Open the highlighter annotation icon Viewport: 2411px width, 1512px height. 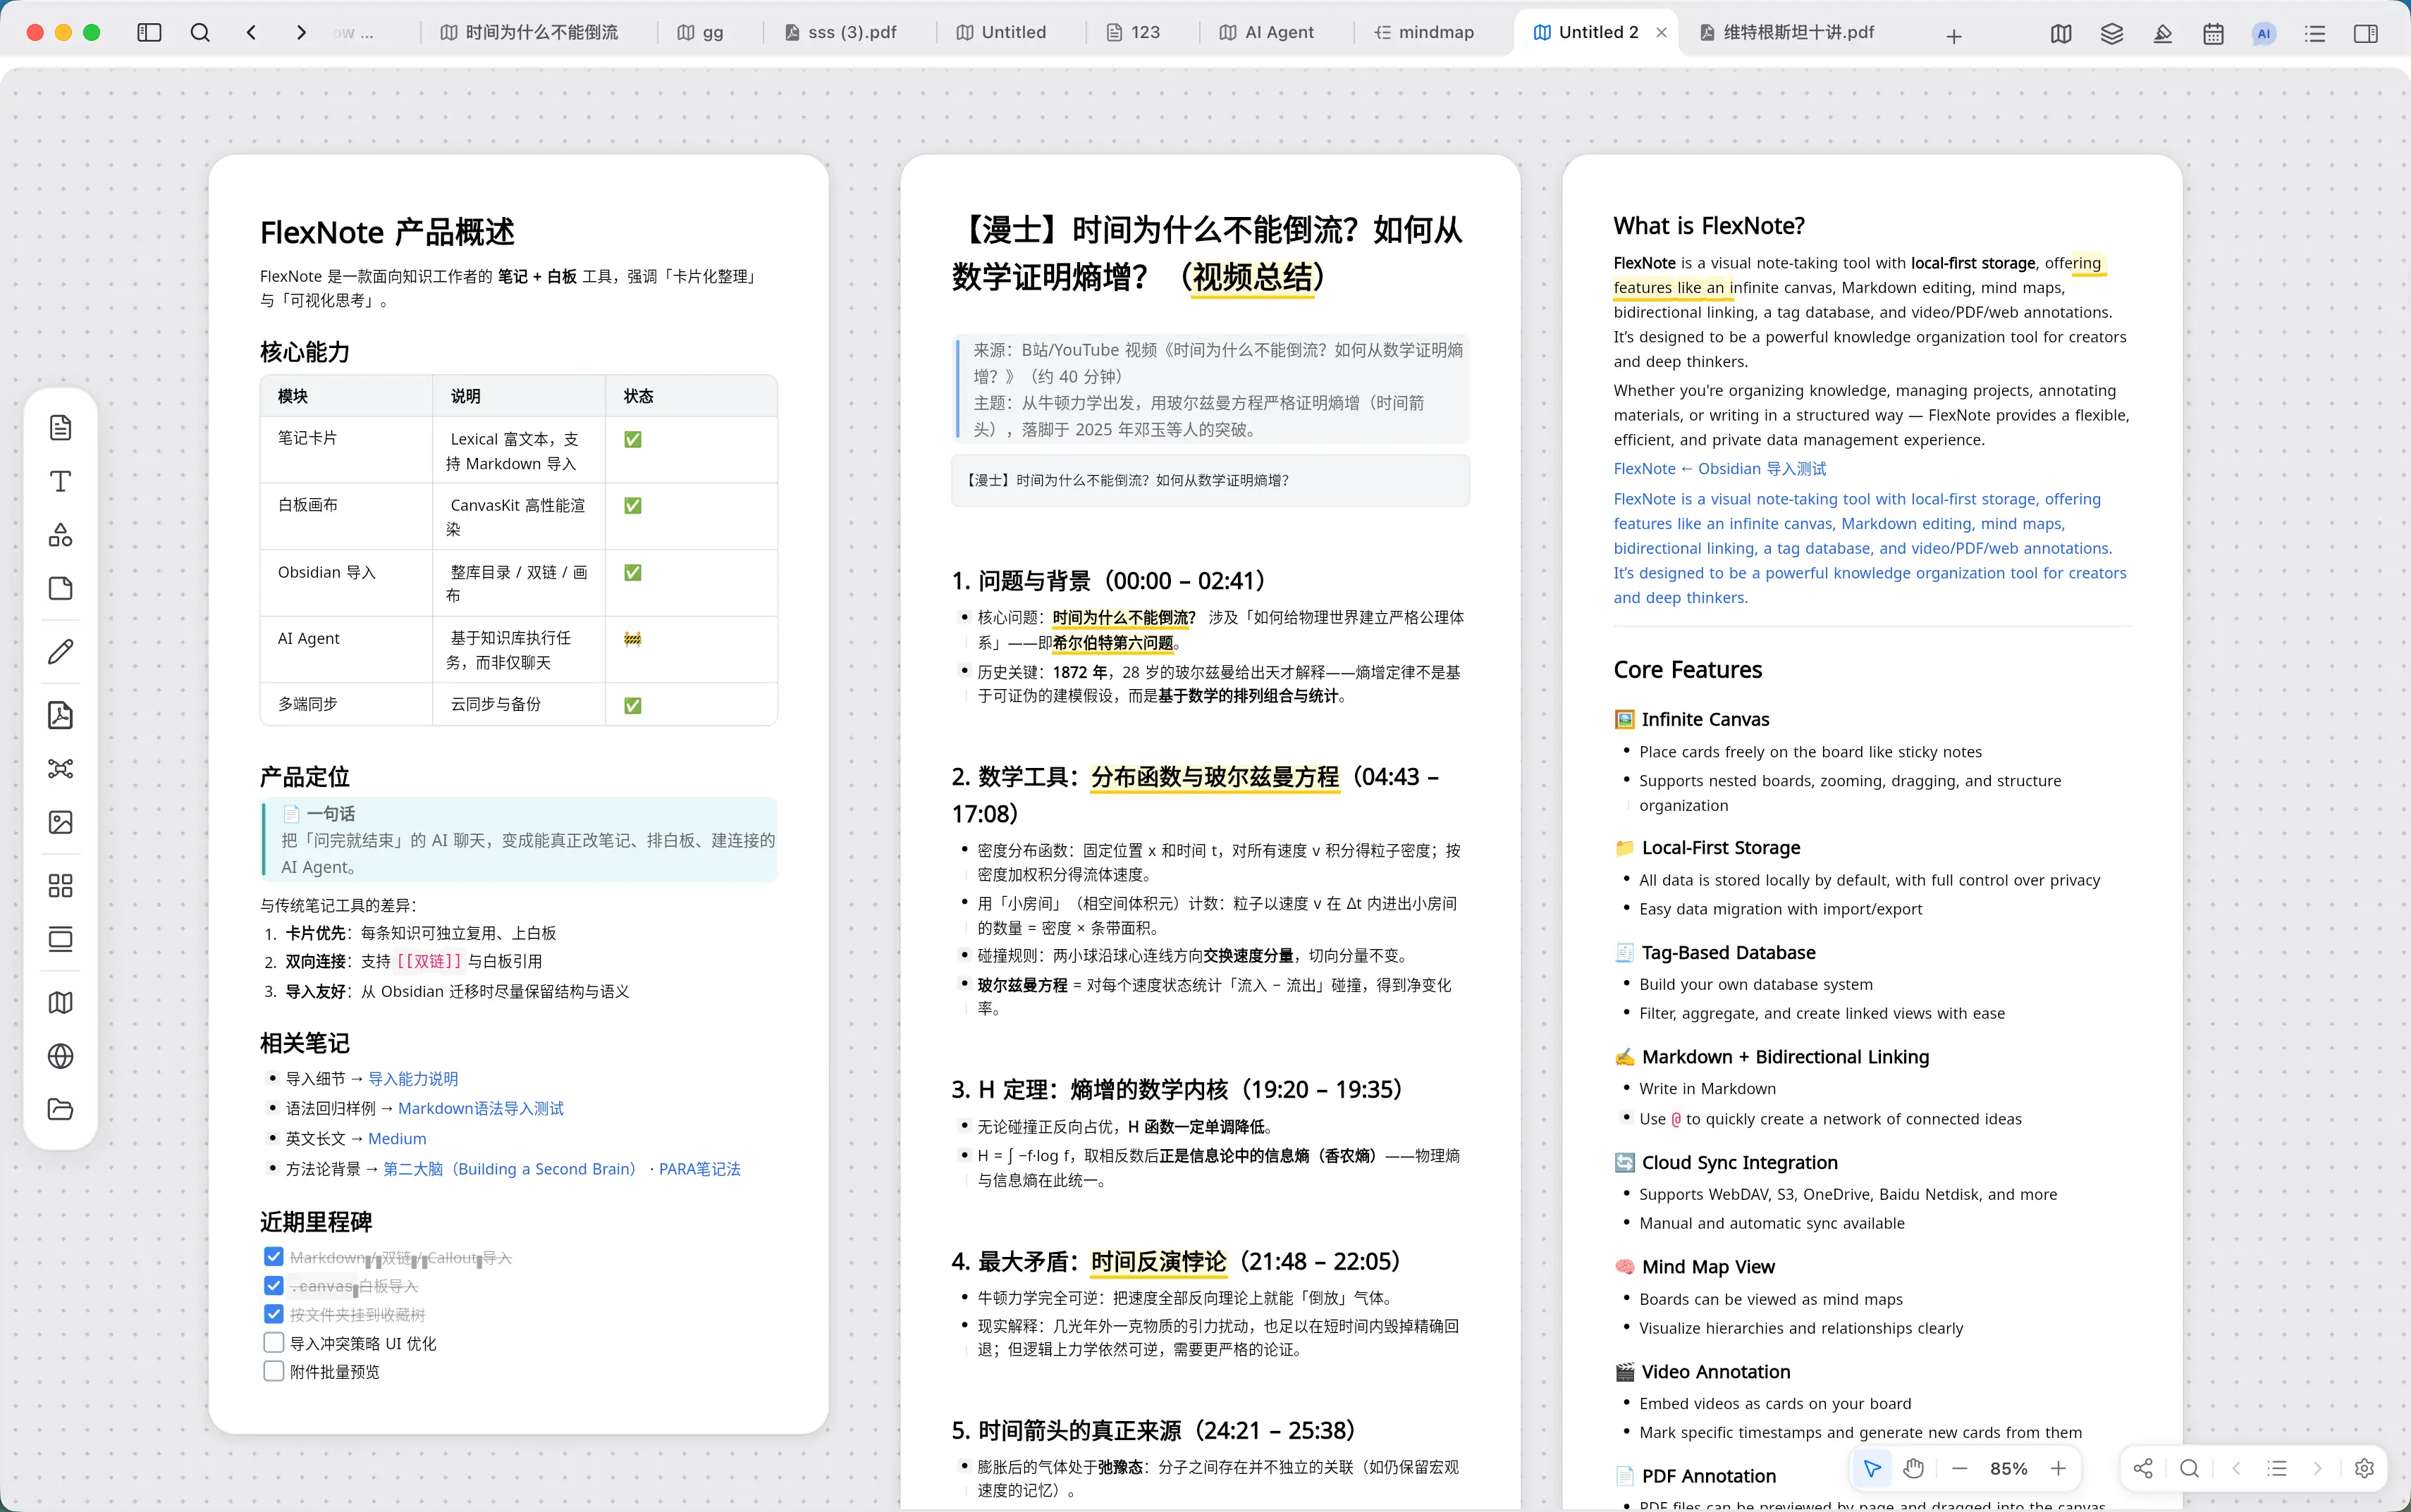pos(2163,34)
